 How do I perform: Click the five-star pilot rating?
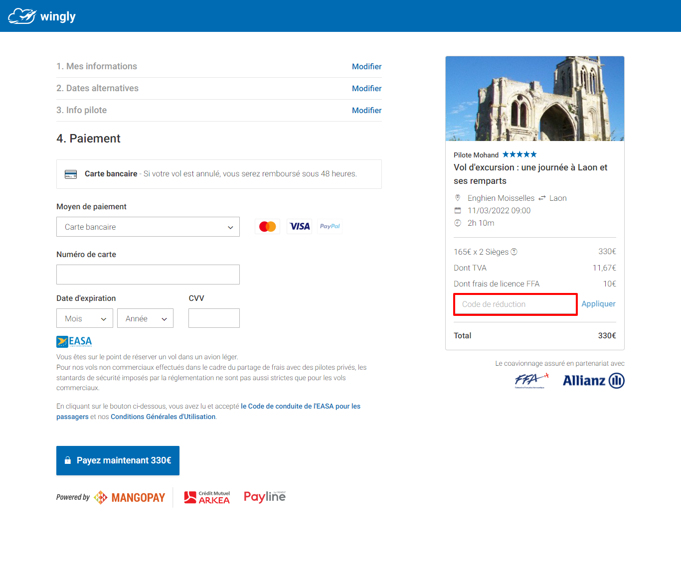click(x=519, y=154)
